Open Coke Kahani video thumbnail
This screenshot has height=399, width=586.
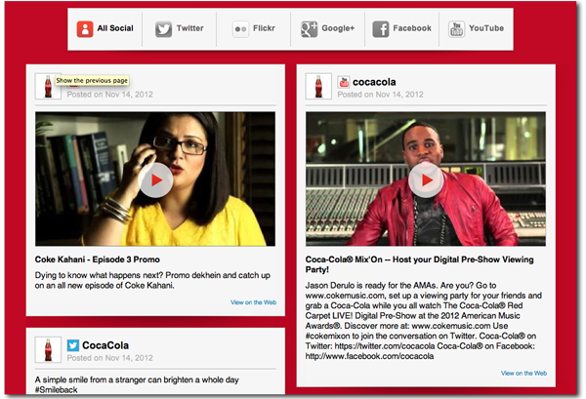155,179
